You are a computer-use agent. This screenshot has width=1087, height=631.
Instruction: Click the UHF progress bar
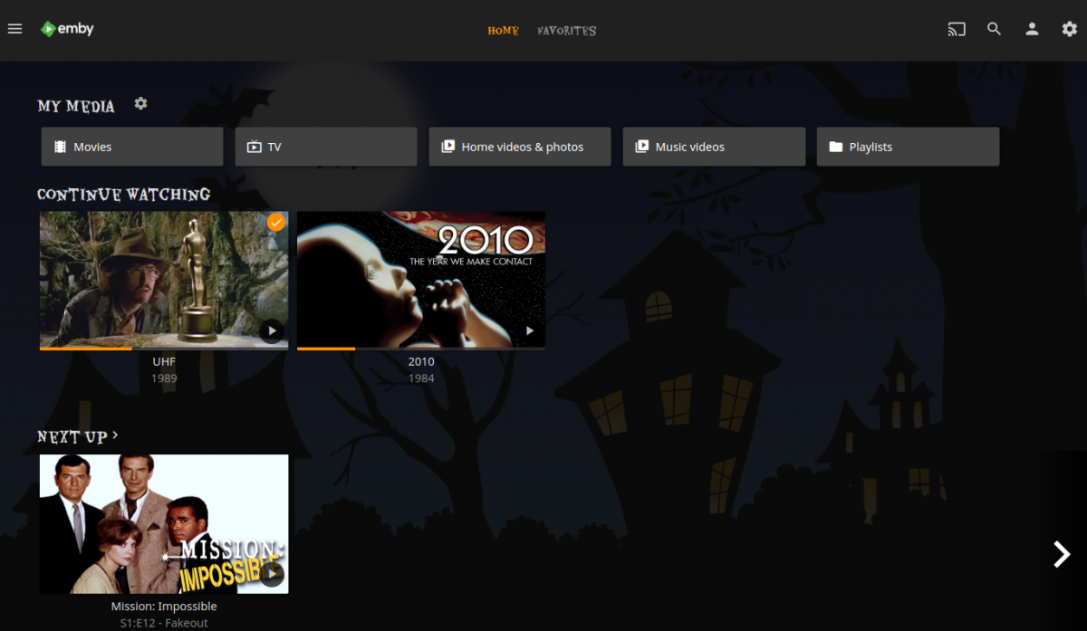[x=164, y=349]
